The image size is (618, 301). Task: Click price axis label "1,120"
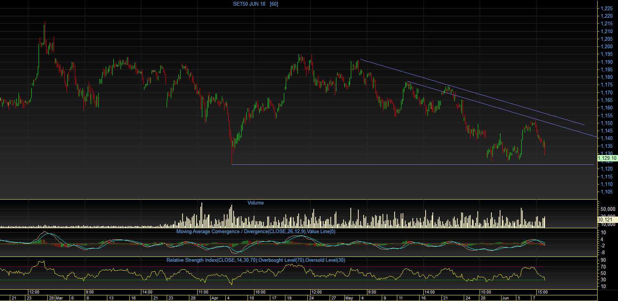(607, 169)
